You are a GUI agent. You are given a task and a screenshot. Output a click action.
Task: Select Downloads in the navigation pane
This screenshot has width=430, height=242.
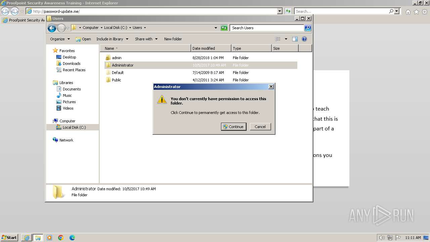[x=69, y=64]
